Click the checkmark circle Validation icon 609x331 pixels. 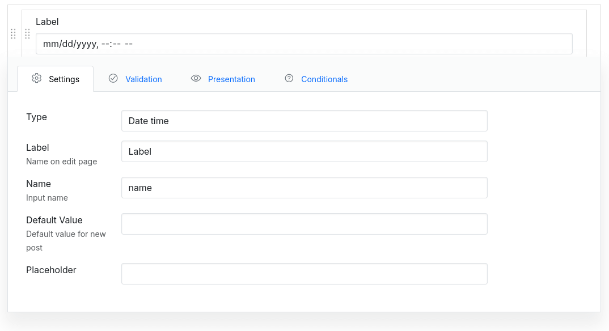(113, 79)
